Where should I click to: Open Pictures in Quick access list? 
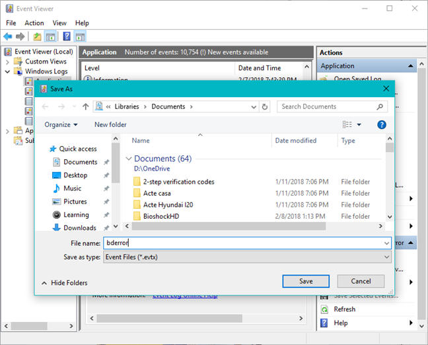pyautogui.click(x=69, y=202)
